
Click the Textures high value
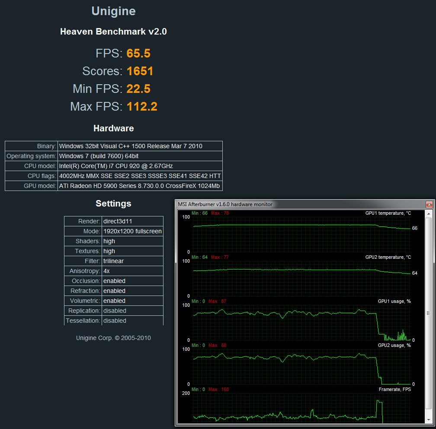[132, 251]
